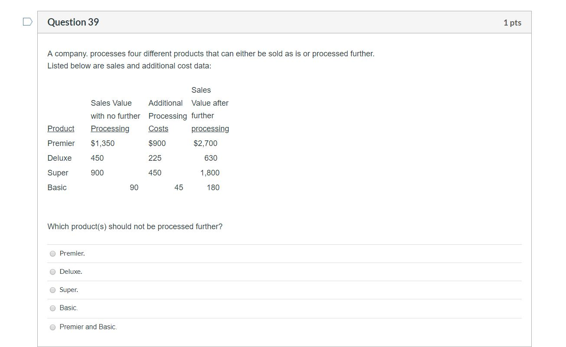The image size is (566, 347).
Task: Click the question prompt about further processing
Action: pos(134,226)
